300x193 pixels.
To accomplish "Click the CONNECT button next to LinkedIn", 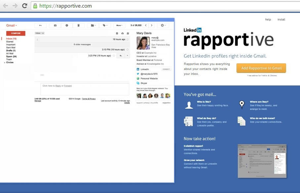I will 166,69.
